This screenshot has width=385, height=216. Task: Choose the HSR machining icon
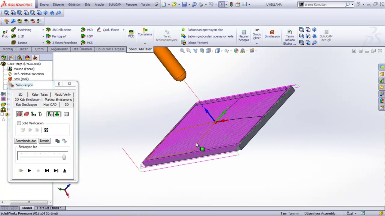click(83, 30)
